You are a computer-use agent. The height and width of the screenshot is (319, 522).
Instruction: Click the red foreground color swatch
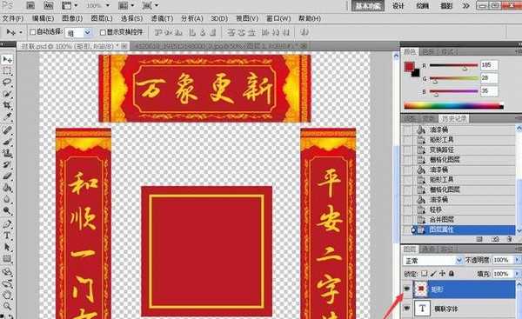click(x=409, y=67)
